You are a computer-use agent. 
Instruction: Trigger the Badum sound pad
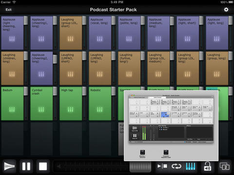pos(12,104)
